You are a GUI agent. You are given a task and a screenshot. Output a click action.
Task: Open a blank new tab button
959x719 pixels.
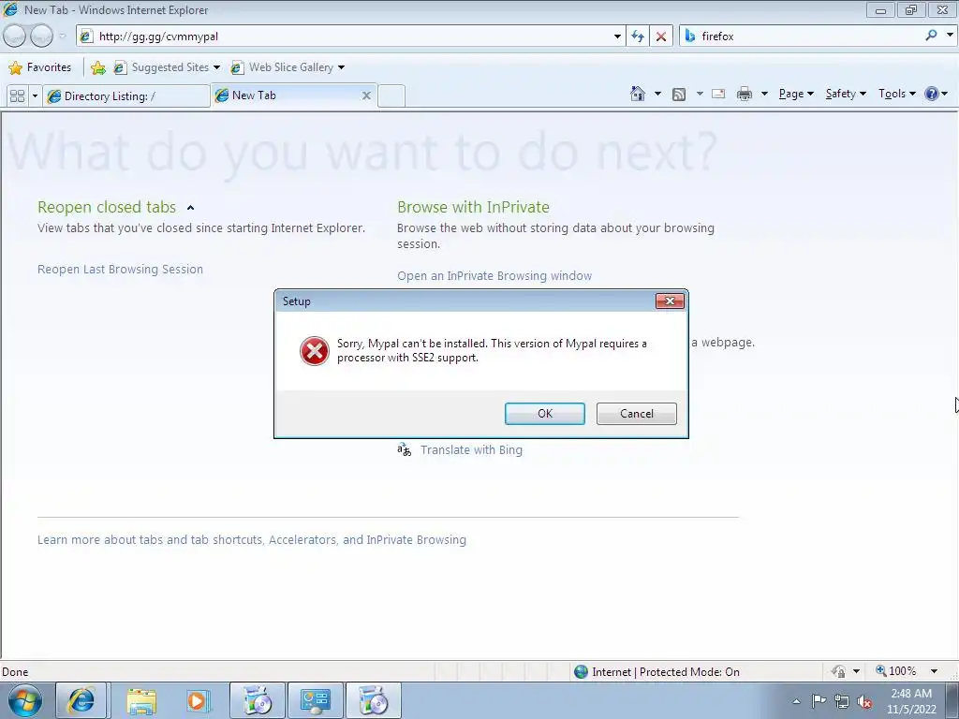pyautogui.click(x=391, y=96)
